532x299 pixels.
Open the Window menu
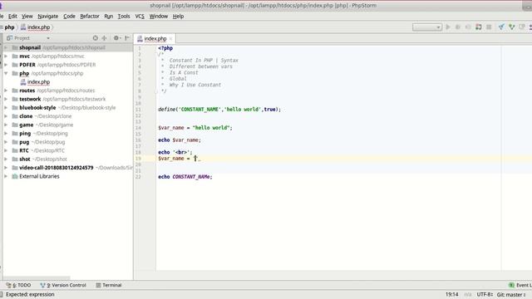pyautogui.click(x=159, y=17)
